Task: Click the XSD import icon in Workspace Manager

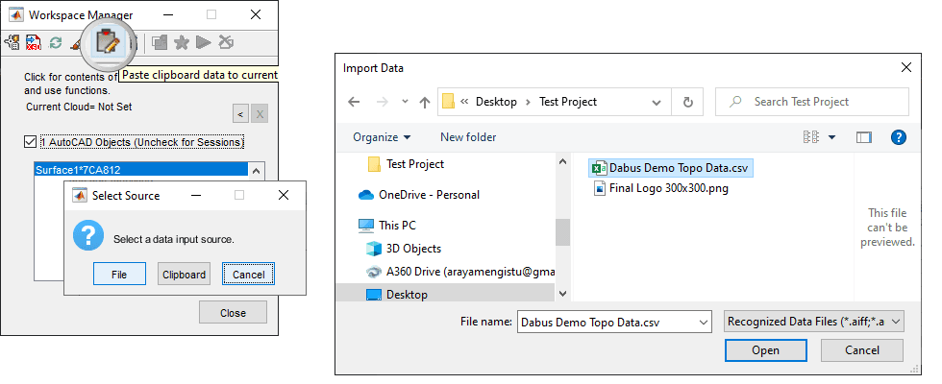Action: 33,42
